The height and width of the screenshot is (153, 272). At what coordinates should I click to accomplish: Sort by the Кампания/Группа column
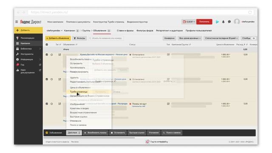tap(181, 45)
